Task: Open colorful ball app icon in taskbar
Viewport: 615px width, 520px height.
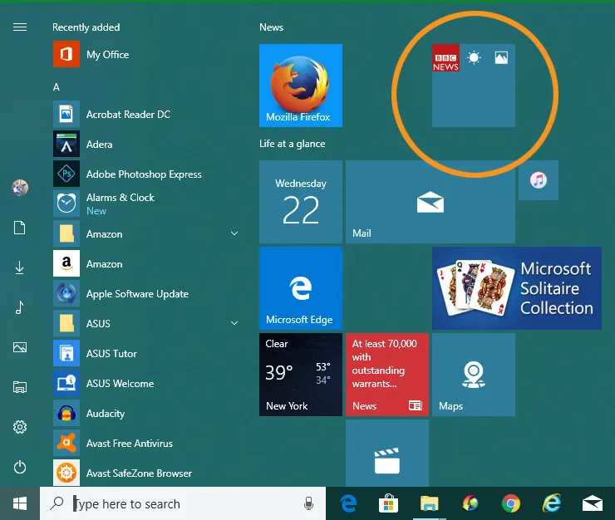Action: (x=470, y=503)
